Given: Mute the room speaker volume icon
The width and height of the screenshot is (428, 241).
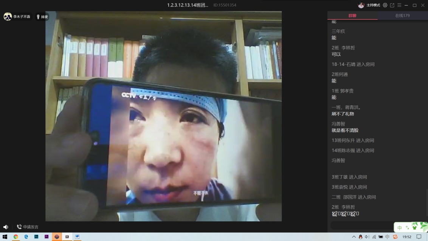Looking at the screenshot, I should coord(6,227).
